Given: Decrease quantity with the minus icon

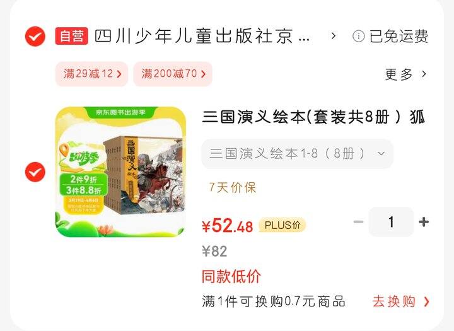Looking at the screenshot, I should click(x=358, y=222).
